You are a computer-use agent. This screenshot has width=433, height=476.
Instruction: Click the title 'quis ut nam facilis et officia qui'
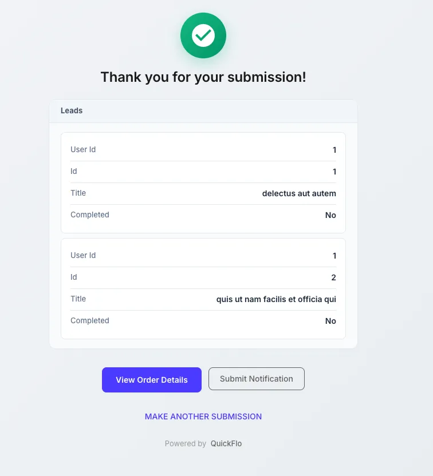point(277,299)
